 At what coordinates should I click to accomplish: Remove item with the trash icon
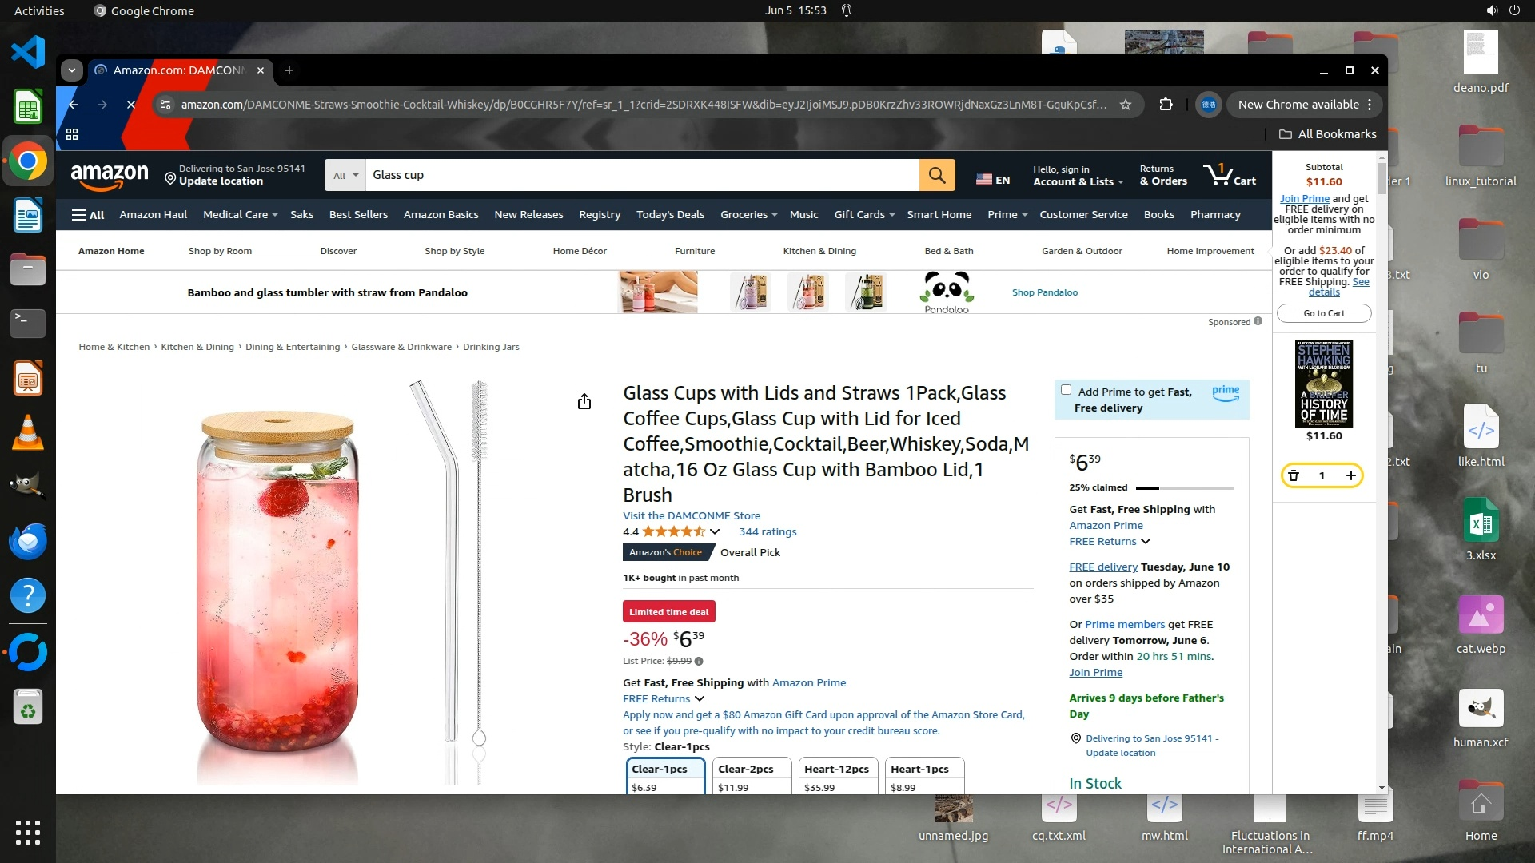pyautogui.click(x=1294, y=475)
